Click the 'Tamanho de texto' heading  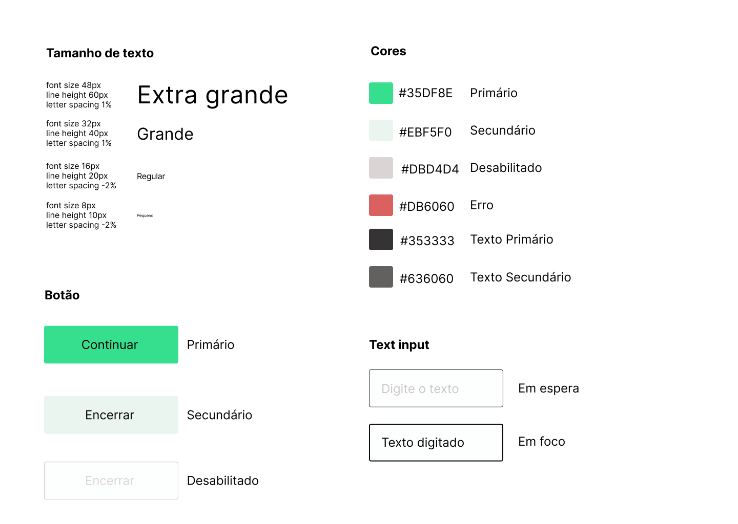point(100,53)
